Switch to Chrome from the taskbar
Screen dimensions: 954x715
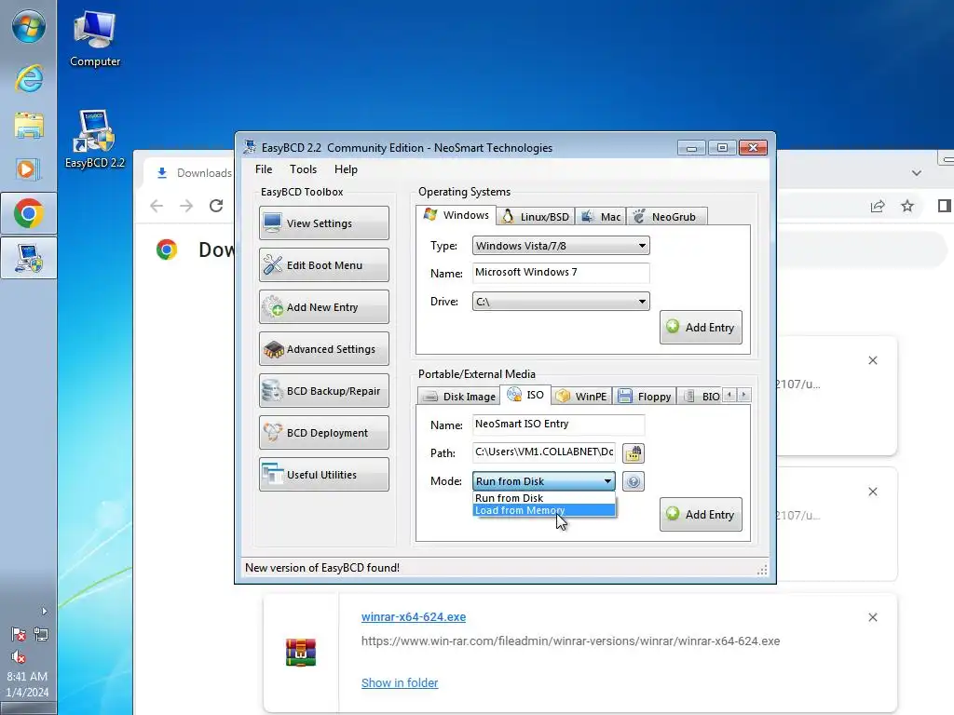click(28, 213)
